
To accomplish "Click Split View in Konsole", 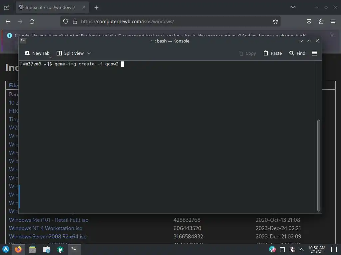I will point(70,53).
